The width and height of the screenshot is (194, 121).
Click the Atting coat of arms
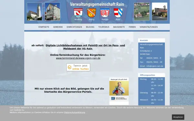92,13
